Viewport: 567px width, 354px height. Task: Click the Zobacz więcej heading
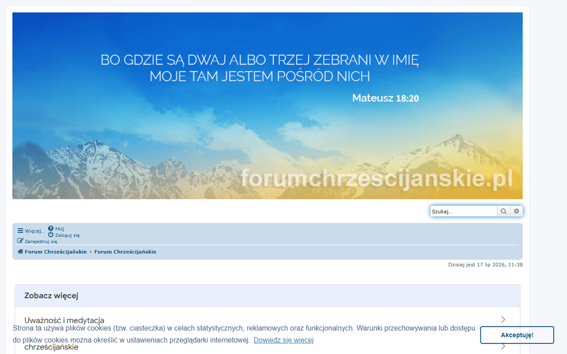[x=51, y=295]
